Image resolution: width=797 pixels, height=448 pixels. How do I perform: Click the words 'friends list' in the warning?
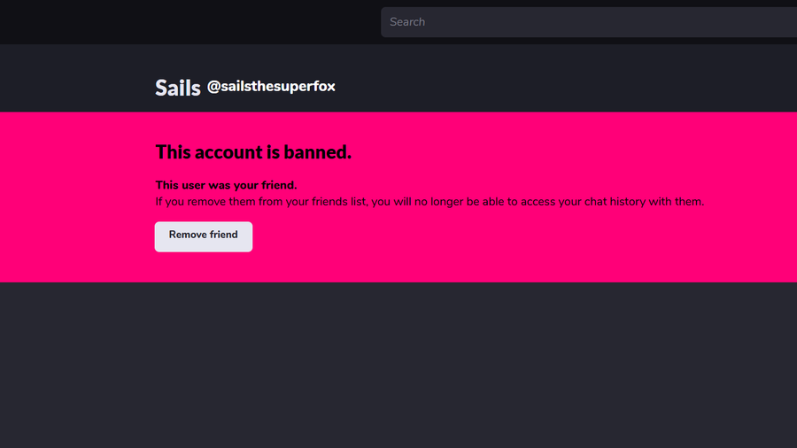tap(338, 202)
